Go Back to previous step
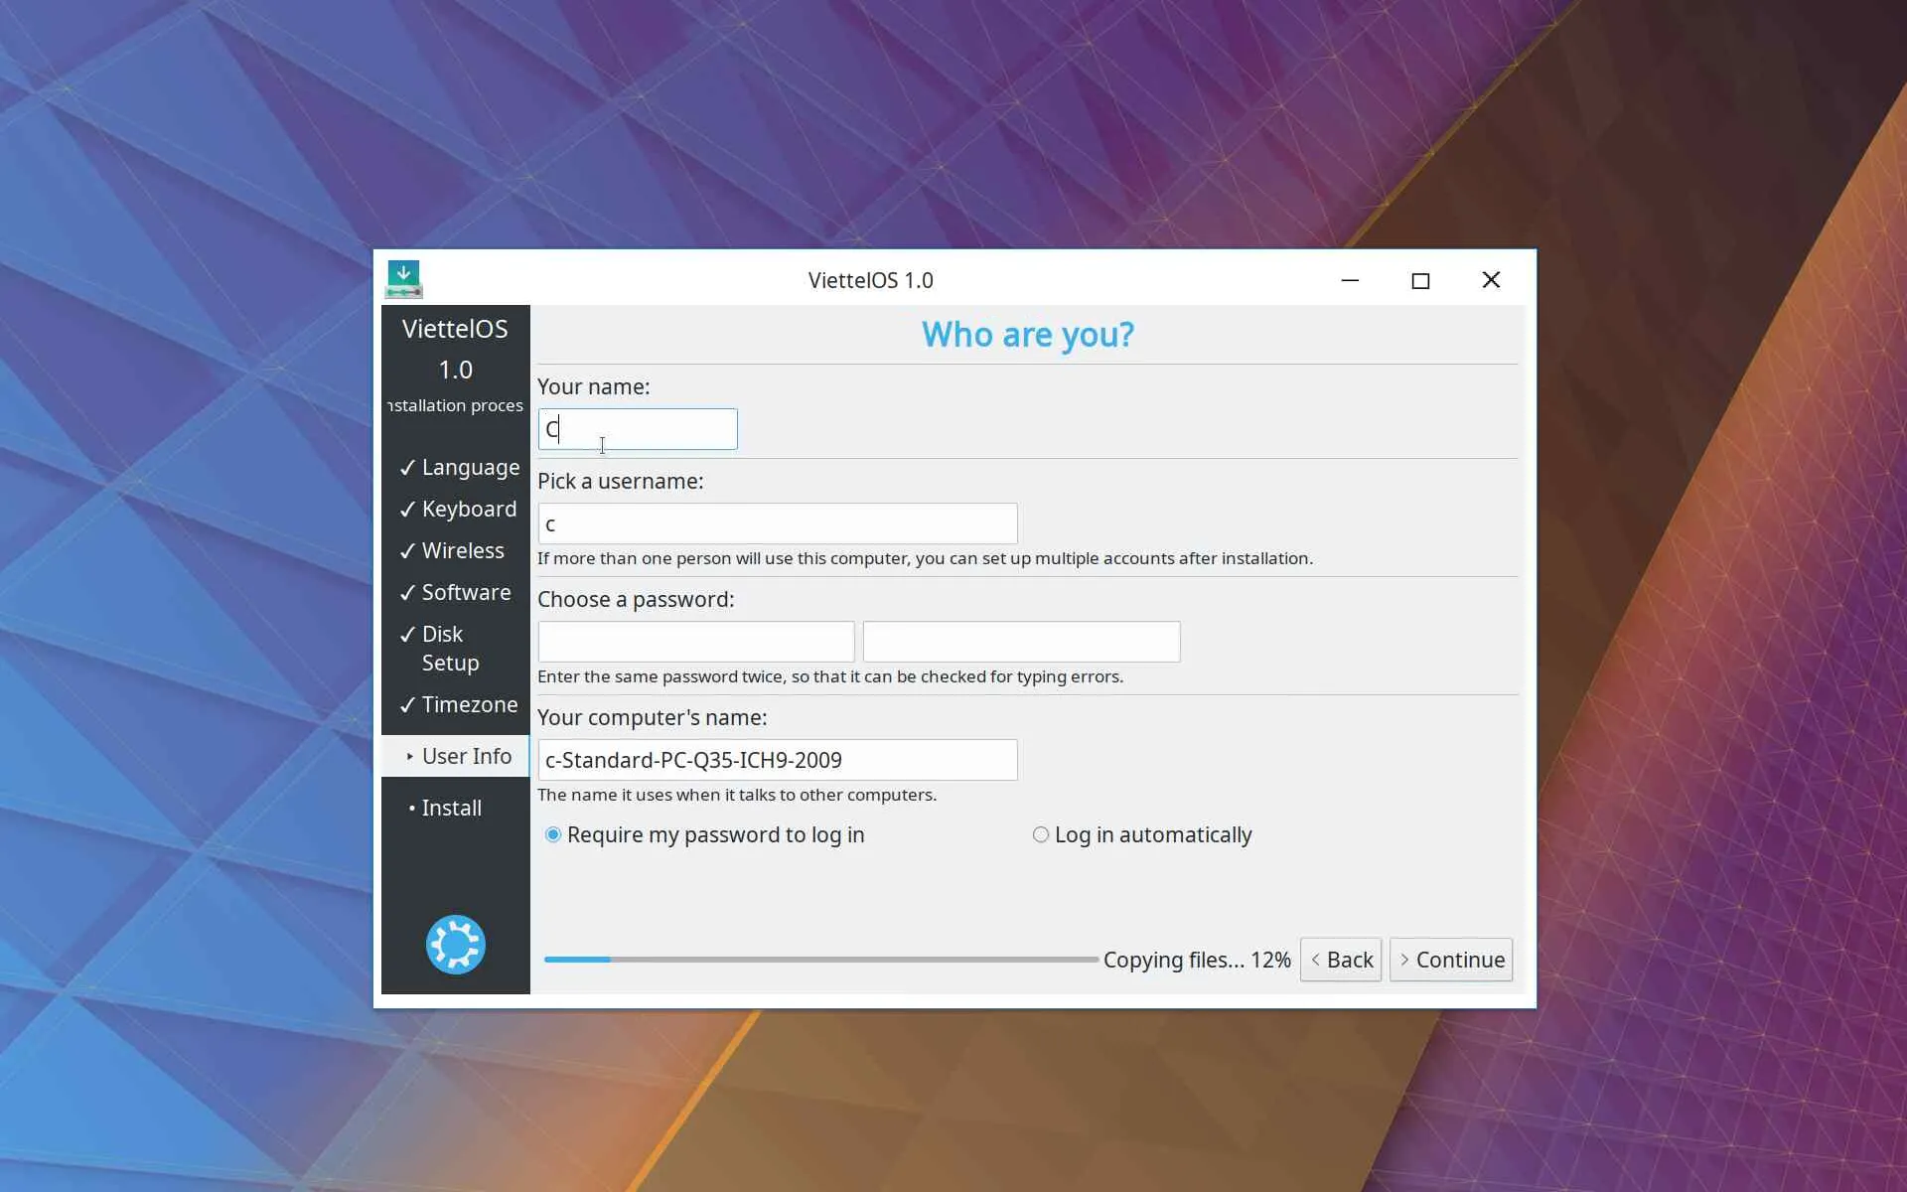This screenshot has width=1907, height=1192. [1340, 960]
